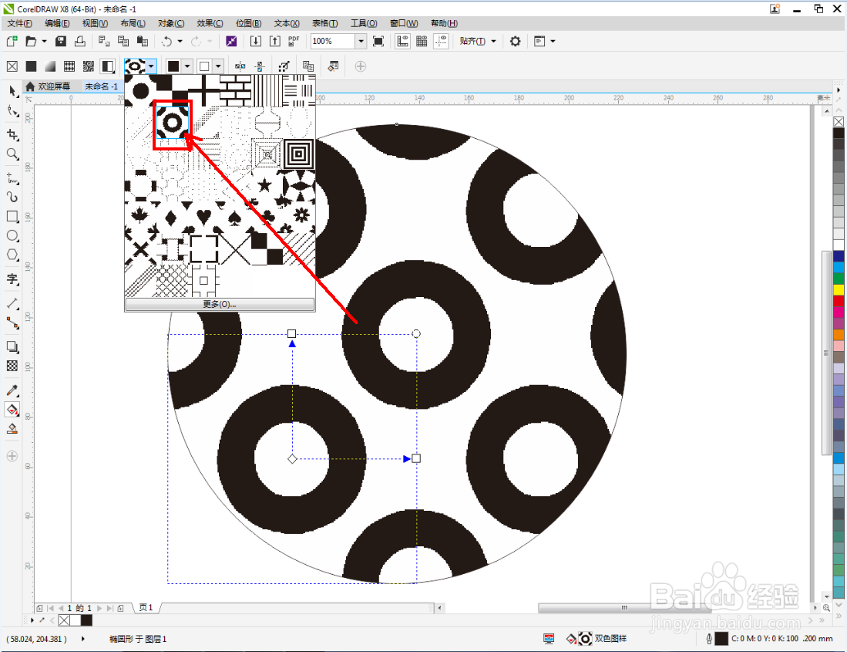Expand the launcher dropdown next to gear
Screen dimensions: 847x652
pyautogui.click(x=553, y=41)
